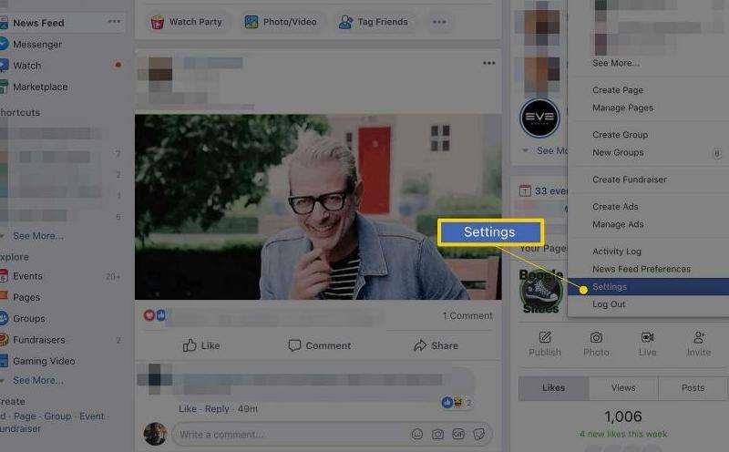Screen dimensions: 729x452
Task: Click the Watch Party button
Action: click(x=186, y=22)
